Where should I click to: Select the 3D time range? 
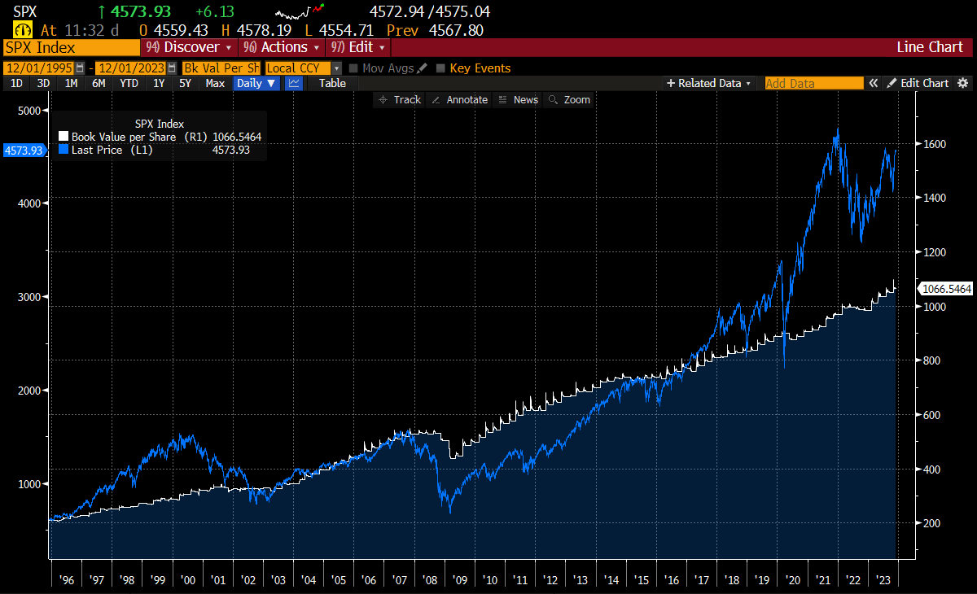point(43,83)
